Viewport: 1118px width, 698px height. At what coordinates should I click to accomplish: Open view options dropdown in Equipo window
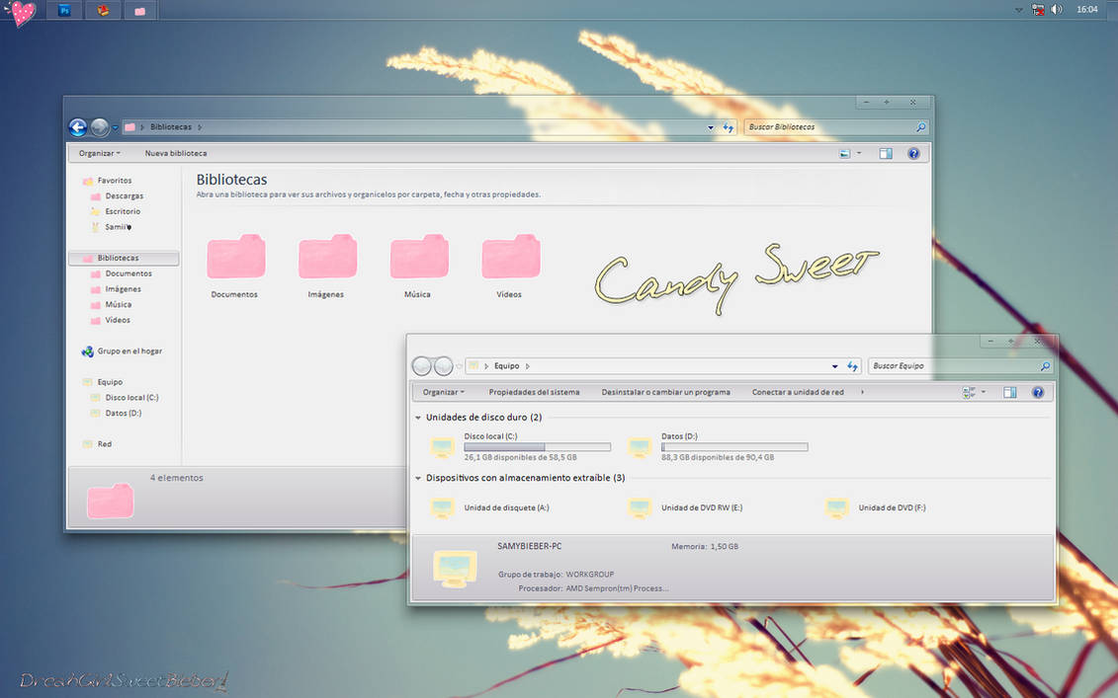point(984,393)
